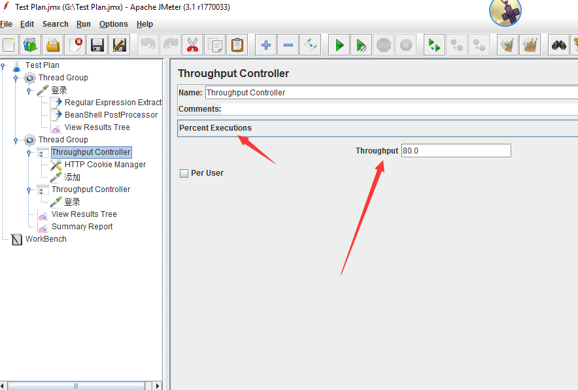Select View Results Tree above Summary Report

pos(84,214)
